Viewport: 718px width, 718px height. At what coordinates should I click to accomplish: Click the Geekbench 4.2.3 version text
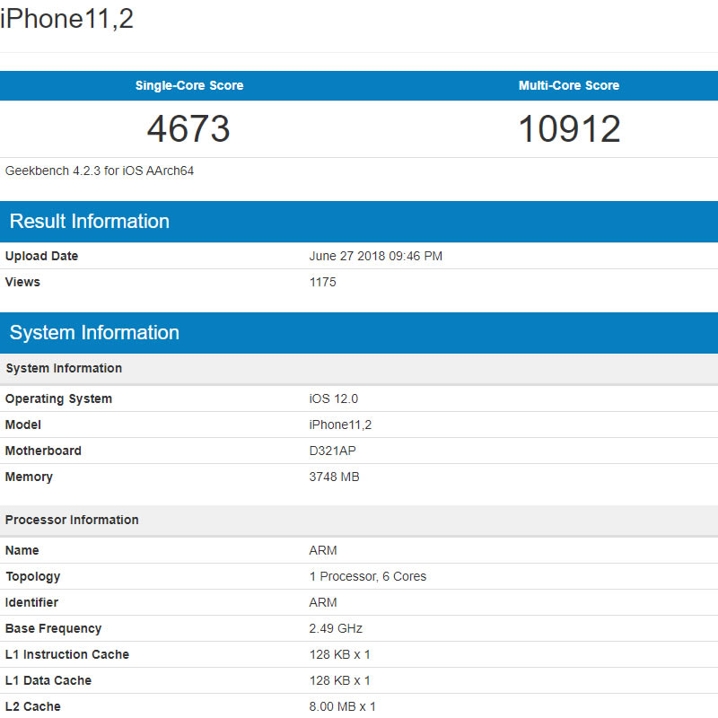click(100, 171)
